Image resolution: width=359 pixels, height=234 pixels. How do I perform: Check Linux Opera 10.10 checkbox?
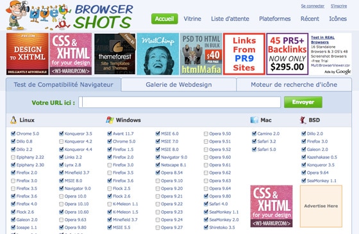point(61,204)
